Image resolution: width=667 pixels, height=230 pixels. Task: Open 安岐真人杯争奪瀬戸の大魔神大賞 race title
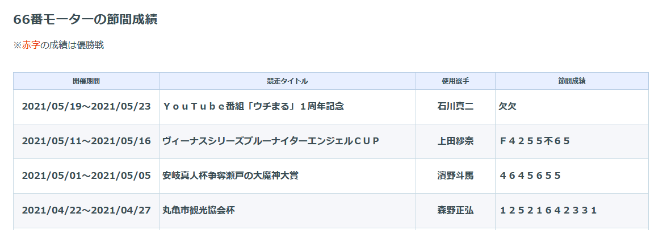(230, 175)
